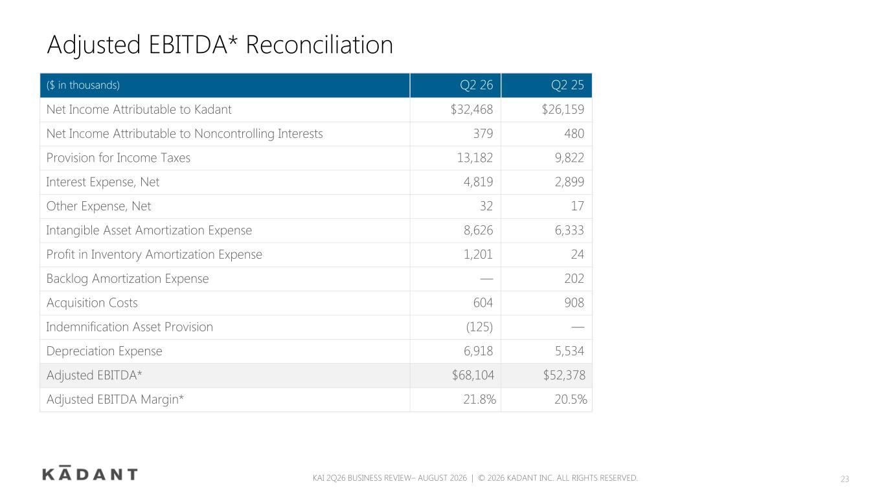Click the Profit in Inventory Amortization Expense label
This screenshot has width=884, height=497.
click(154, 254)
